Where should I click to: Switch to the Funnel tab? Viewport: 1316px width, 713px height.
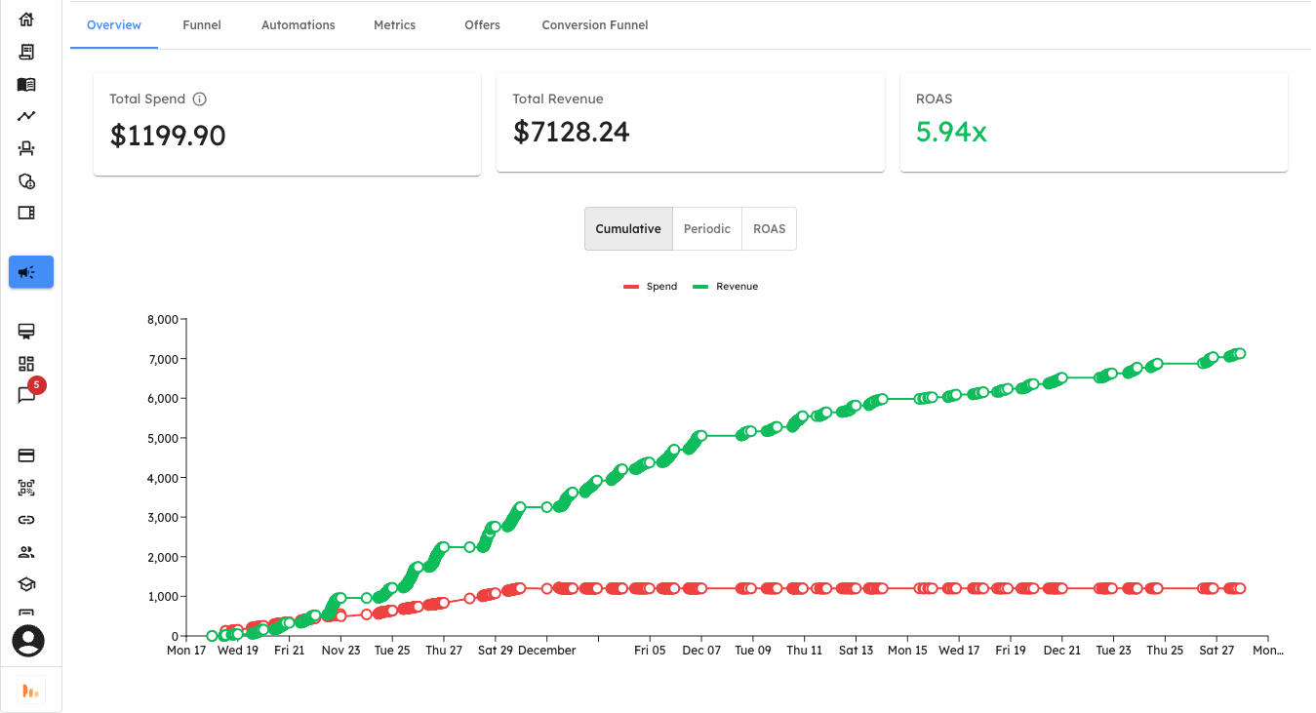point(202,24)
